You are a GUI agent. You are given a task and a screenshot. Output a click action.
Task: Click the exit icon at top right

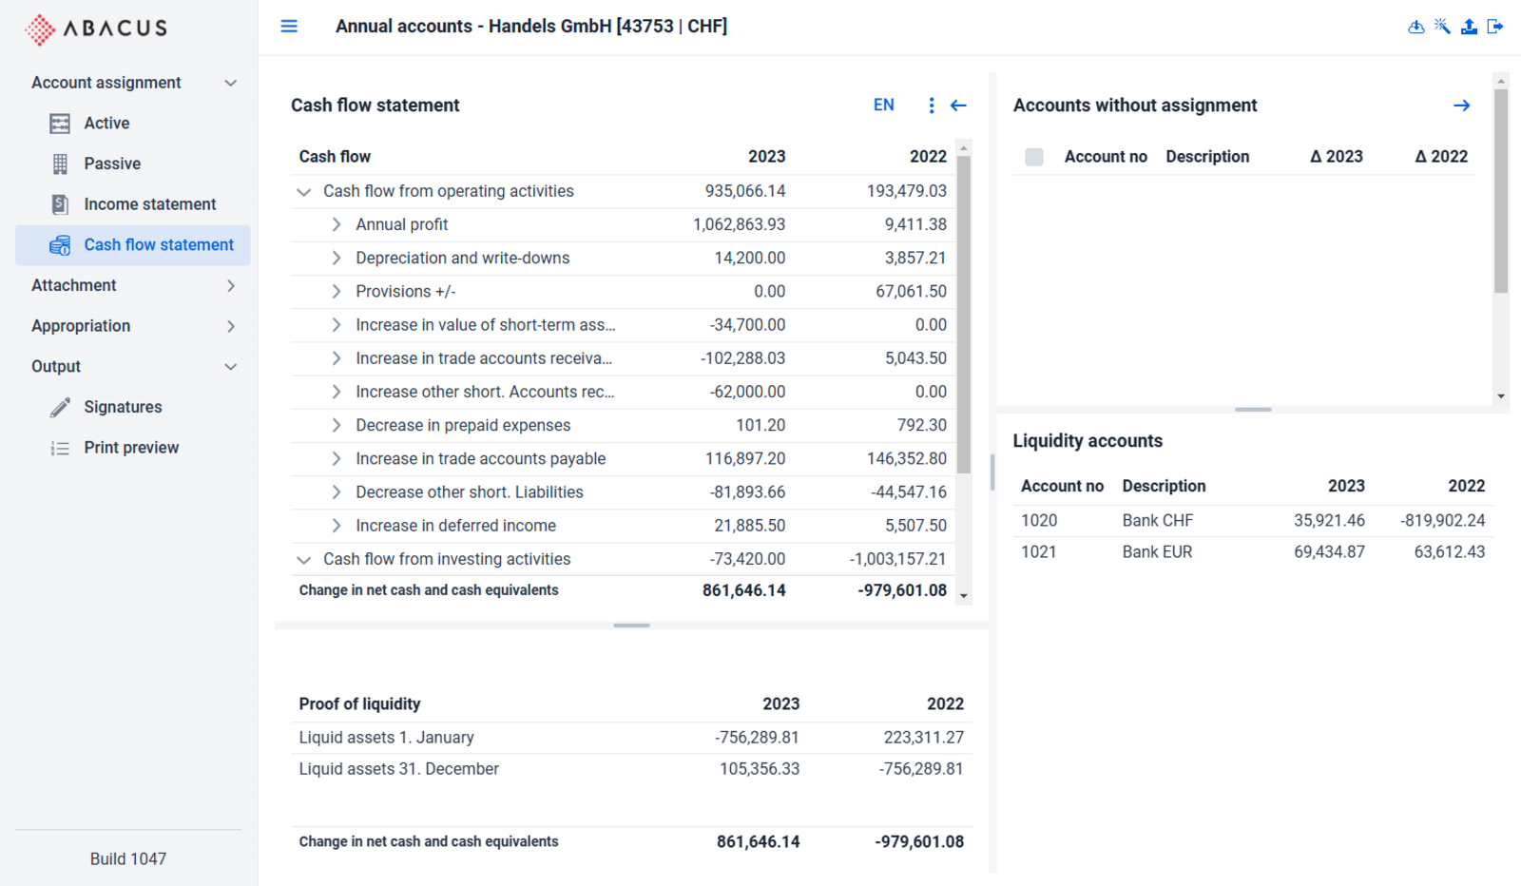(1495, 27)
